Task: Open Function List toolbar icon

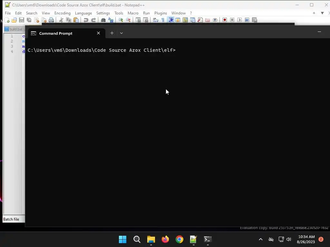Action: [200, 20]
